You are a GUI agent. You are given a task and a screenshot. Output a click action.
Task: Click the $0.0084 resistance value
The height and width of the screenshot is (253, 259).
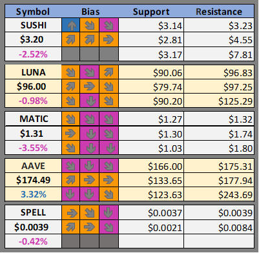click(x=235, y=228)
